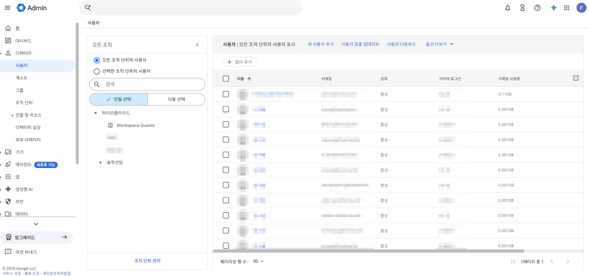Click the top search bar field
Viewport: 589px width, 276px height.
pyautogui.click(x=191, y=7)
